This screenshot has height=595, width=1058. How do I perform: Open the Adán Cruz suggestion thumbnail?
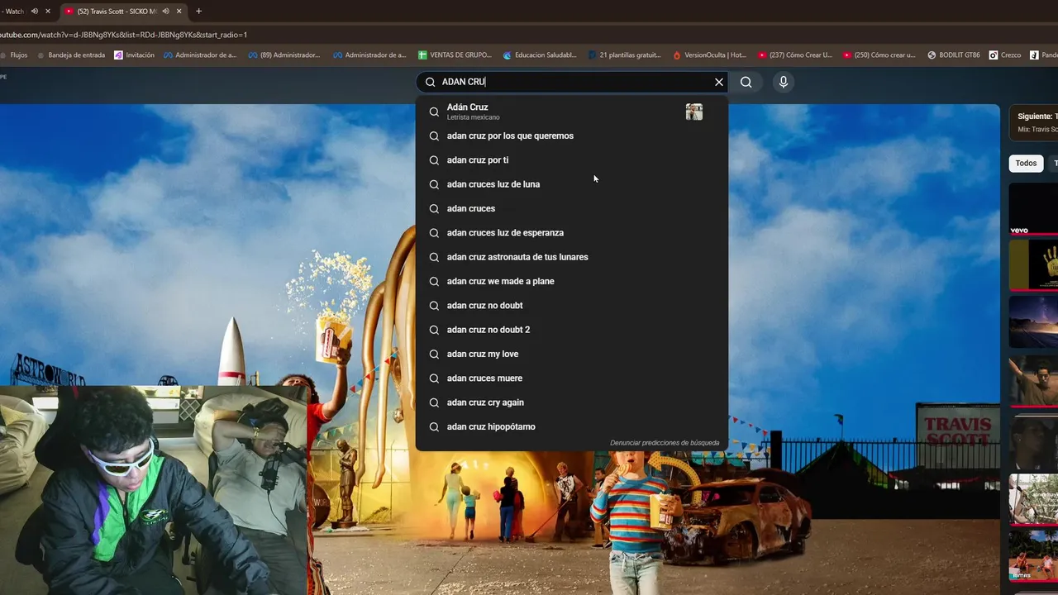(x=694, y=112)
